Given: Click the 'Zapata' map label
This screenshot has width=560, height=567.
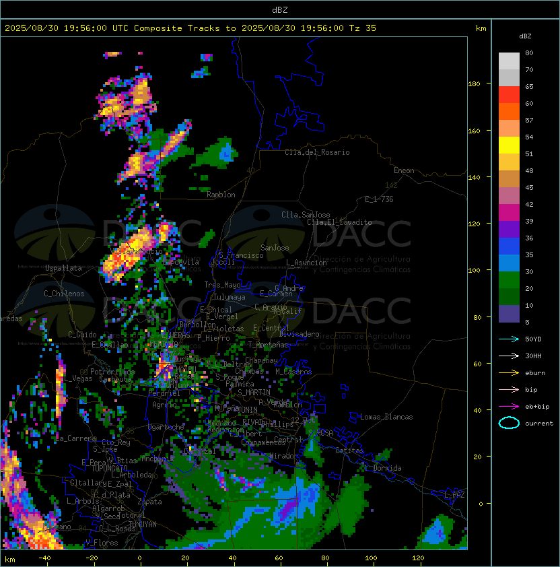Looking at the screenshot, I should coord(149,502).
